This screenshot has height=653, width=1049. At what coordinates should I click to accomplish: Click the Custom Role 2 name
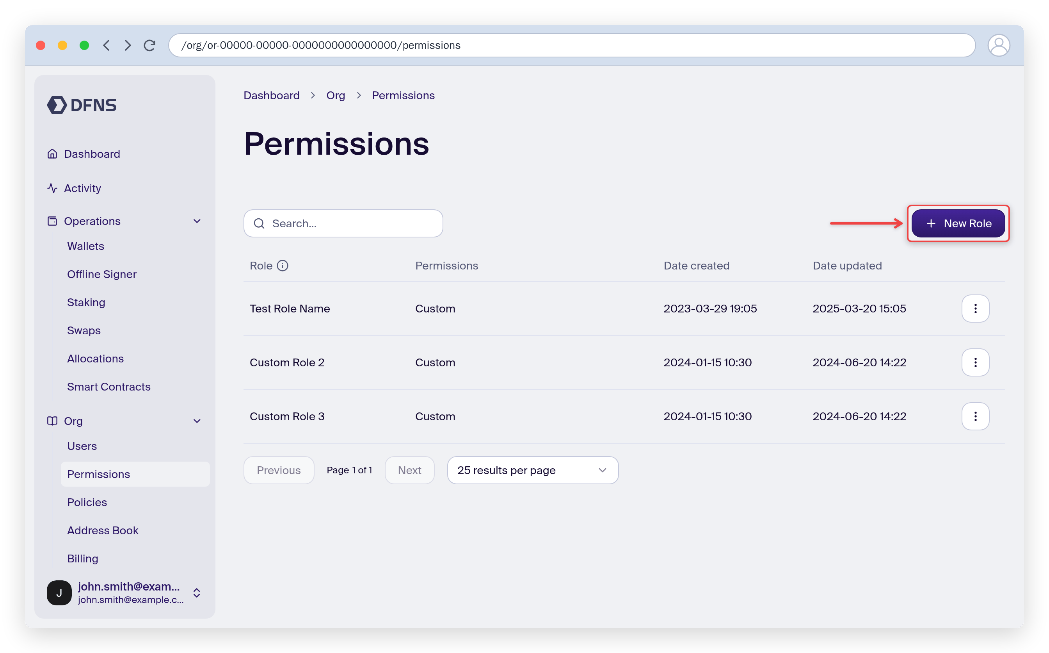(x=287, y=362)
